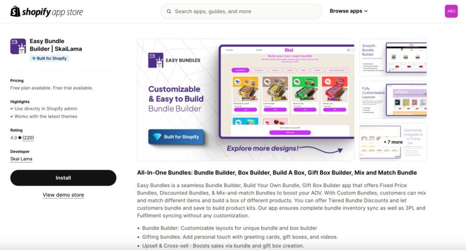Click the main Customizable Bundle Builder image
This screenshot has height=250, width=466.
tap(246, 100)
